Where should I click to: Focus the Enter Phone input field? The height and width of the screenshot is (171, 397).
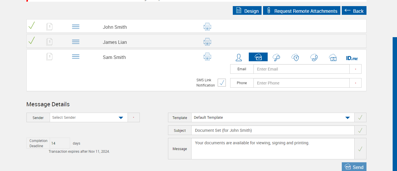click(x=301, y=83)
